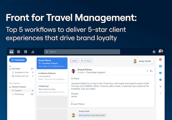The height and width of the screenshot is (120, 172).
Task: Open the user profile avatar at top right
Action: tap(161, 51)
